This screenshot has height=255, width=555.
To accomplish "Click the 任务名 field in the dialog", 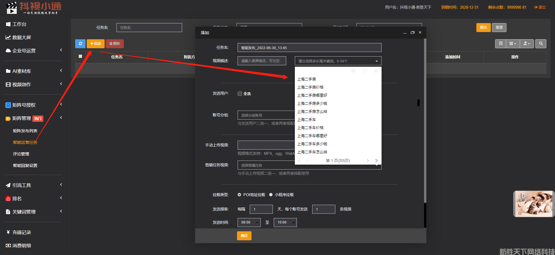I will [309, 48].
